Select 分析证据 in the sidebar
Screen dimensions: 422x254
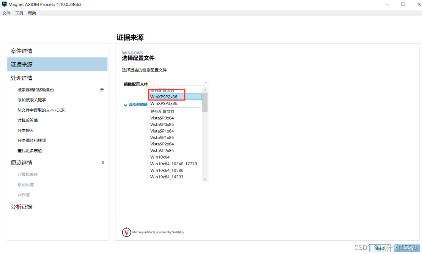tap(57, 207)
